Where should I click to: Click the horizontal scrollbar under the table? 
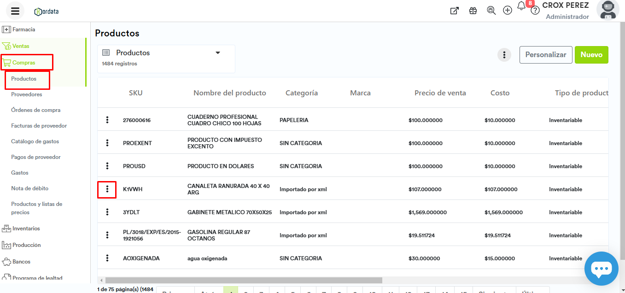coord(244,280)
